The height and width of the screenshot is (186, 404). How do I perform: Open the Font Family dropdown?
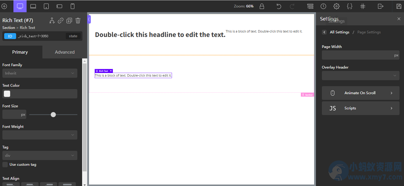[40, 73]
